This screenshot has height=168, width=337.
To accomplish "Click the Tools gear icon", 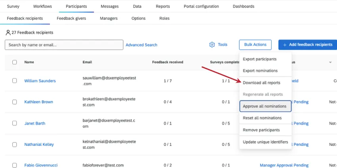I will [212, 45].
